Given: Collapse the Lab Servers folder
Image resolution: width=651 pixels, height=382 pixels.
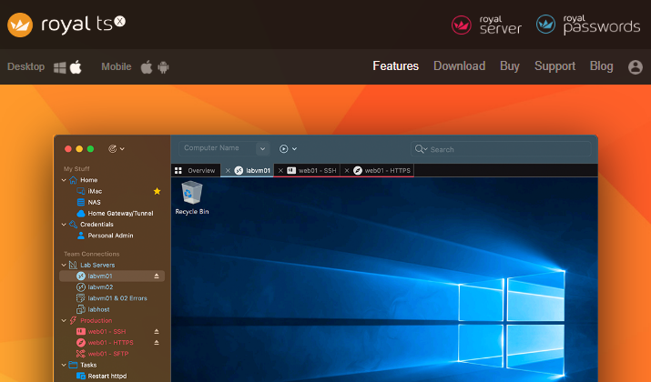Looking at the screenshot, I should (64, 265).
